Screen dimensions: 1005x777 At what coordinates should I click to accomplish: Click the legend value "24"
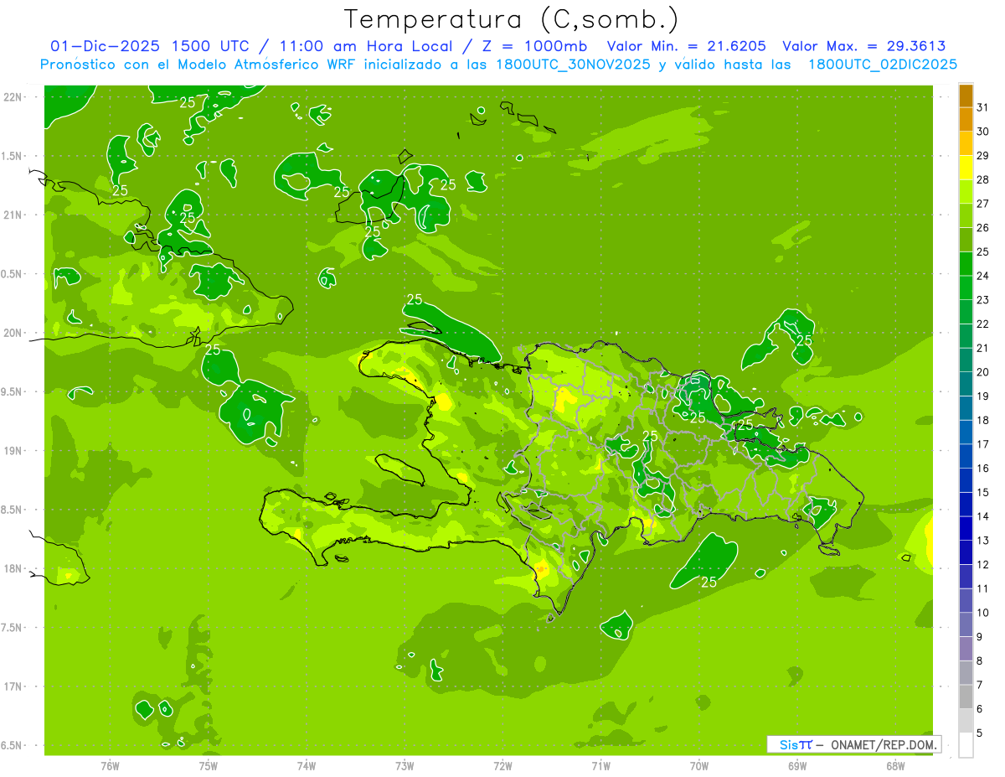pyautogui.click(x=982, y=276)
